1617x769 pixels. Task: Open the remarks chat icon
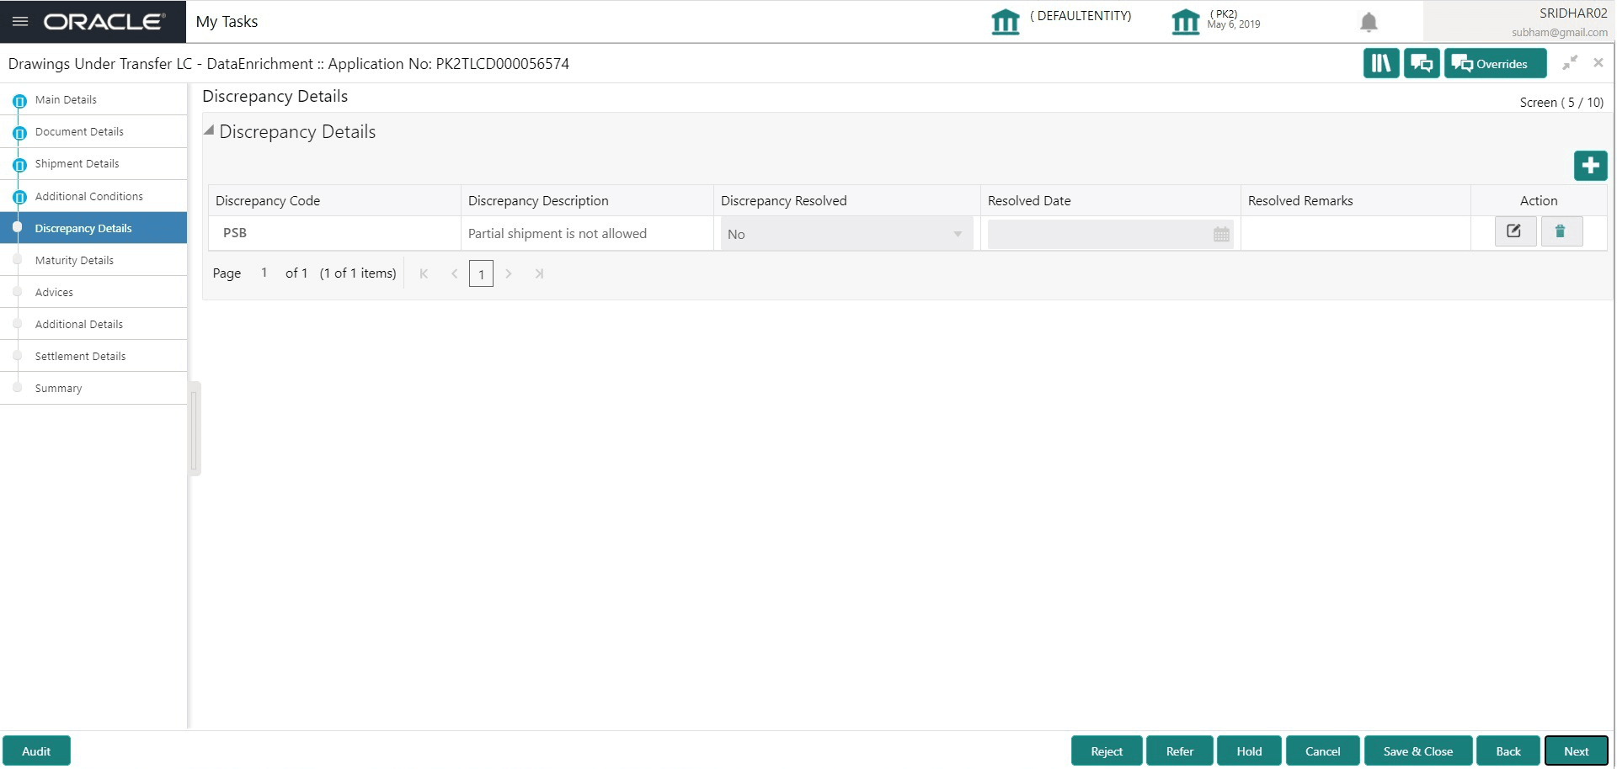coord(1422,63)
